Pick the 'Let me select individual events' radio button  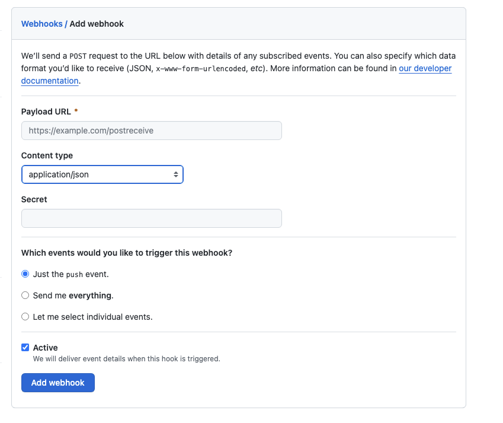(x=25, y=317)
